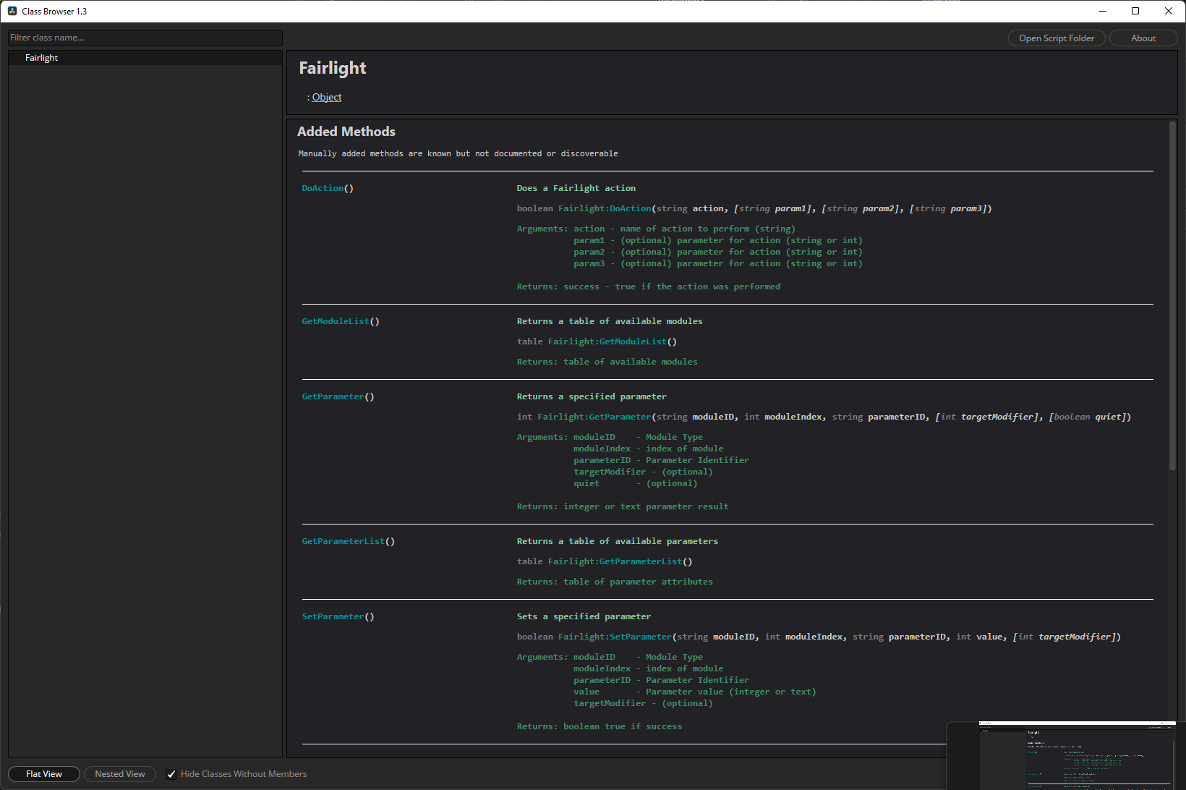Click the DoAction() method name
The width and height of the screenshot is (1186, 790).
coord(328,188)
